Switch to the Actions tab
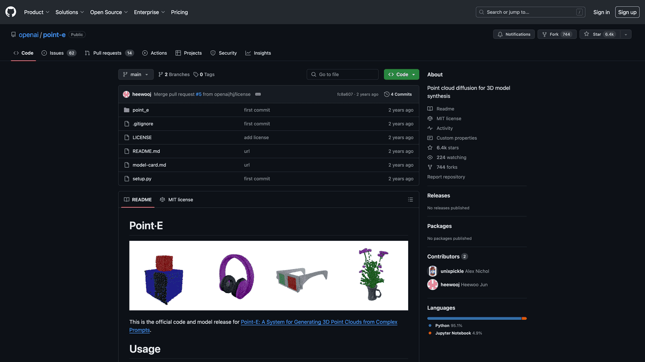This screenshot has width=645, height=362. 155,53
